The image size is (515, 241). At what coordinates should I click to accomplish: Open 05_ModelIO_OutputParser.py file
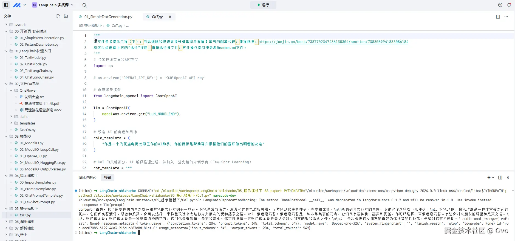click(x=43, y=169)
